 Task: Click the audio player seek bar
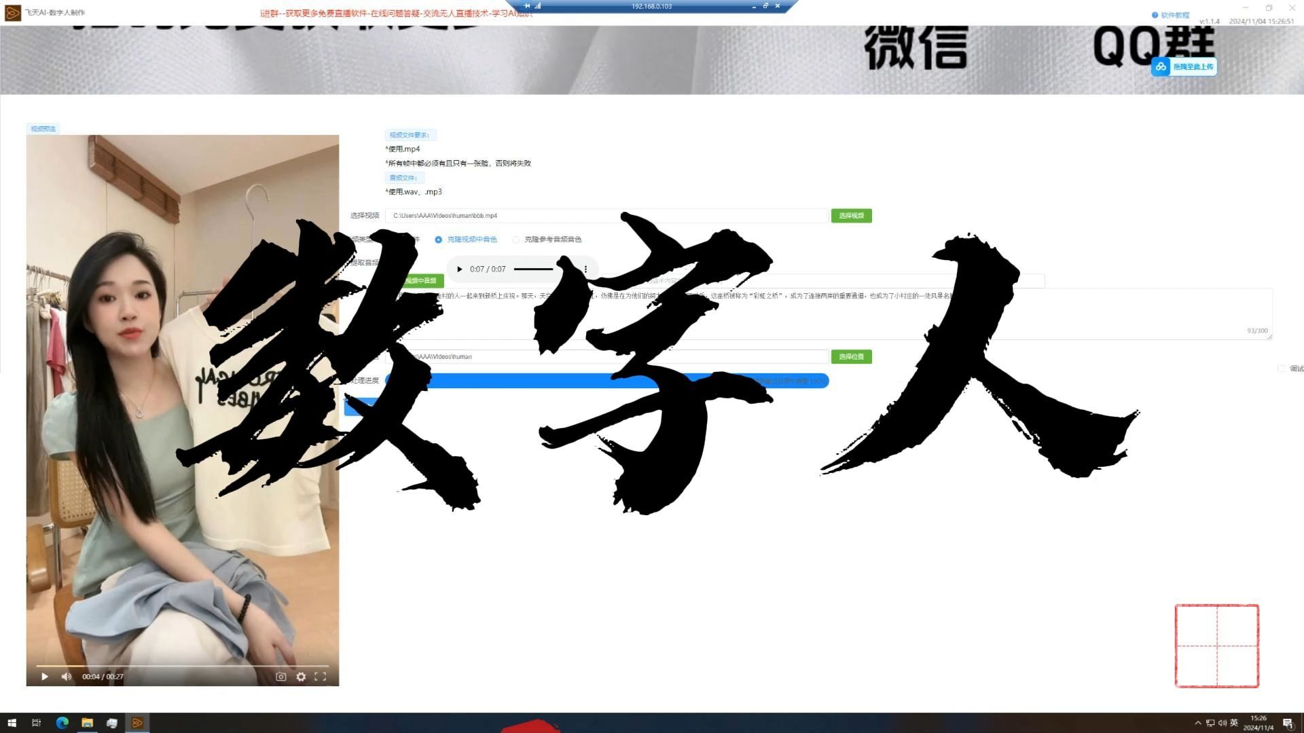pyautogui.click(x=534, y=269)
